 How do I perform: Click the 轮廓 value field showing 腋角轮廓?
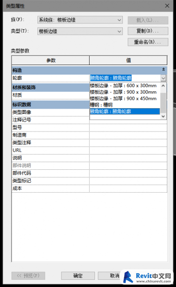click(x=125, y=78)
